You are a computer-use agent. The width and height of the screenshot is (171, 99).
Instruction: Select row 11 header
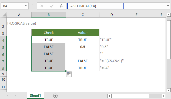tap(3, 86)
